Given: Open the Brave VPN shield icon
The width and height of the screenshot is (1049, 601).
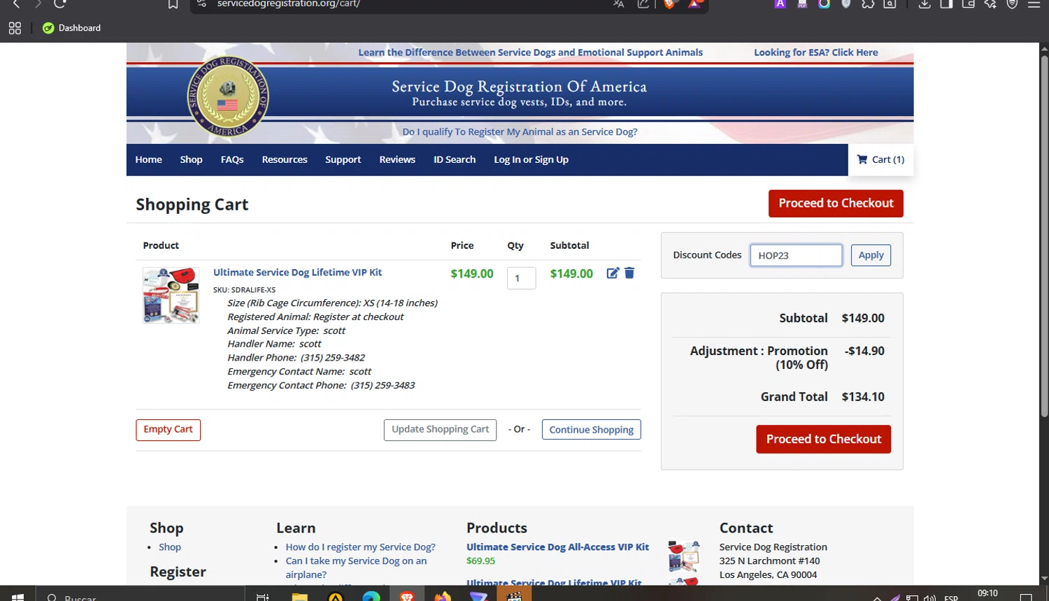Looking at the screenshot, I should pos(1012,4).
